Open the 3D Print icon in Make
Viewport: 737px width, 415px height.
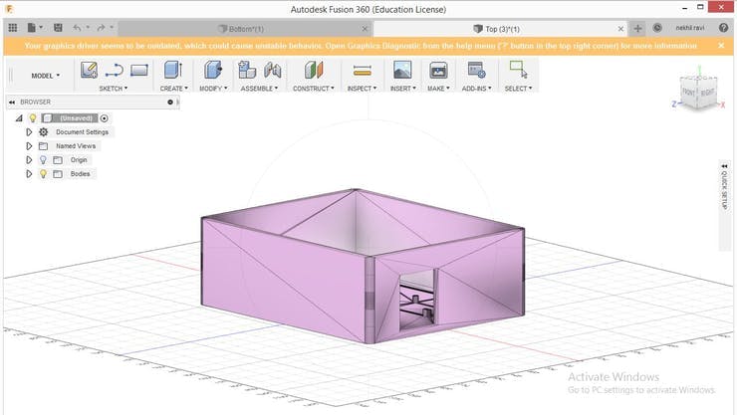click(x=438, y=71)
